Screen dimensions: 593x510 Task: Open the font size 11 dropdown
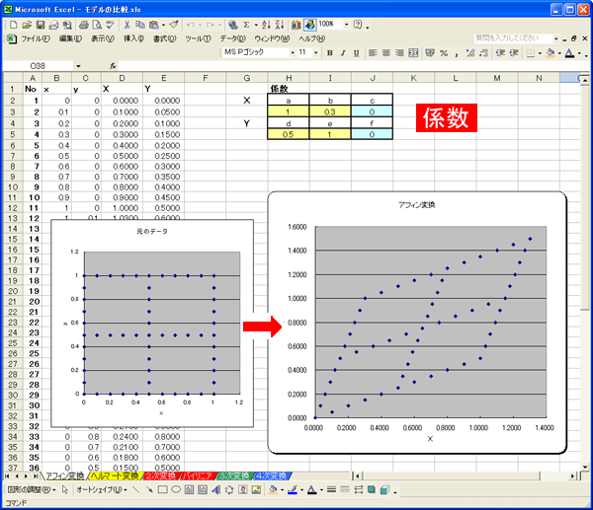coord(315,52)
